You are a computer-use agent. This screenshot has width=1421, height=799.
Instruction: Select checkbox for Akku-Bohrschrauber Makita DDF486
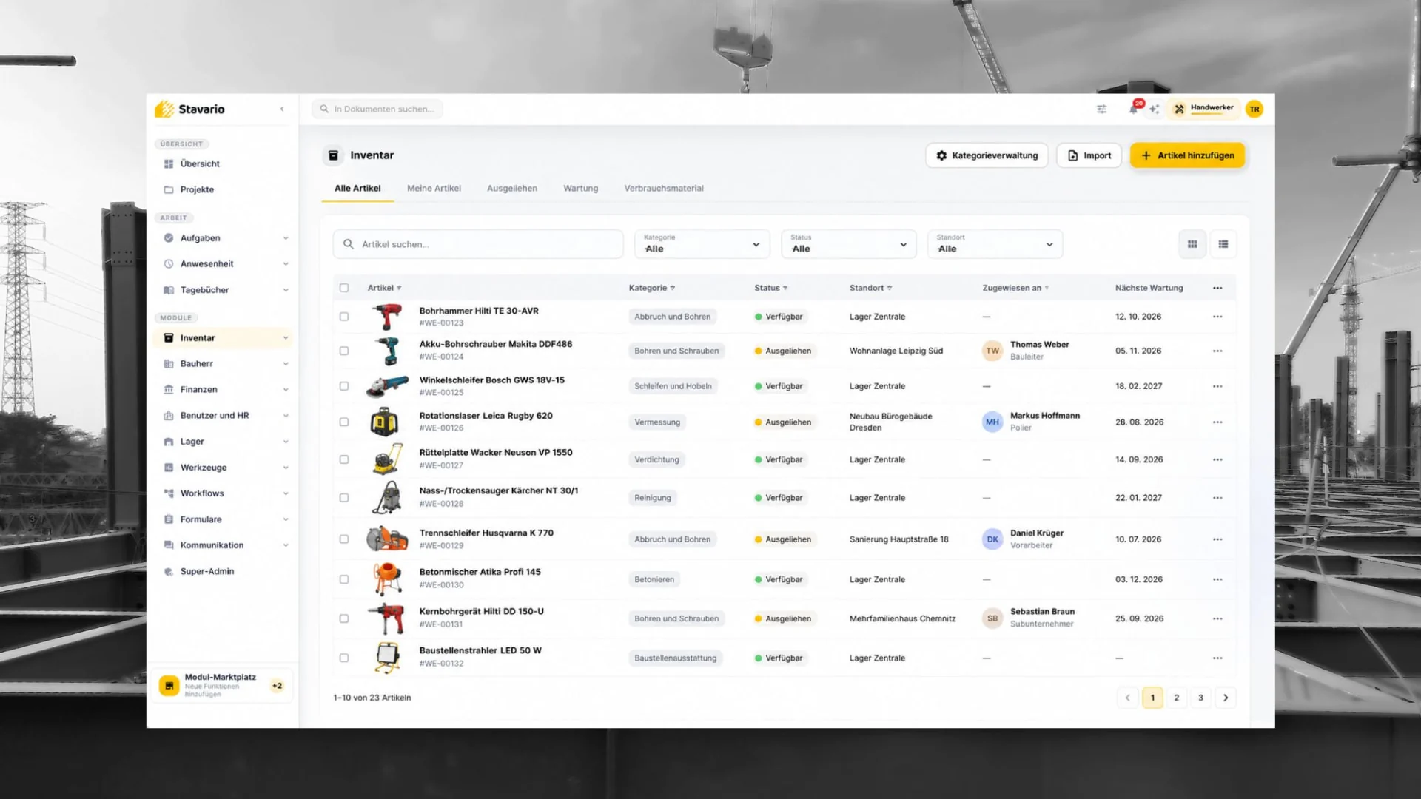click(344, 351)
